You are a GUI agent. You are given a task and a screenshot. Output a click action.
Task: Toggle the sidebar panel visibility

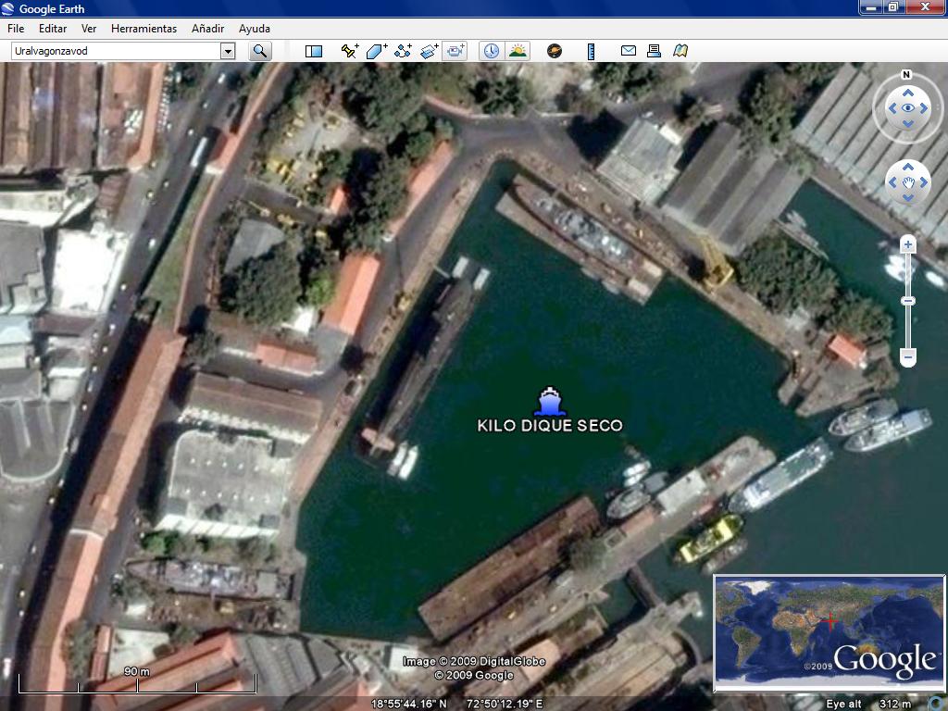pos(314,51)
